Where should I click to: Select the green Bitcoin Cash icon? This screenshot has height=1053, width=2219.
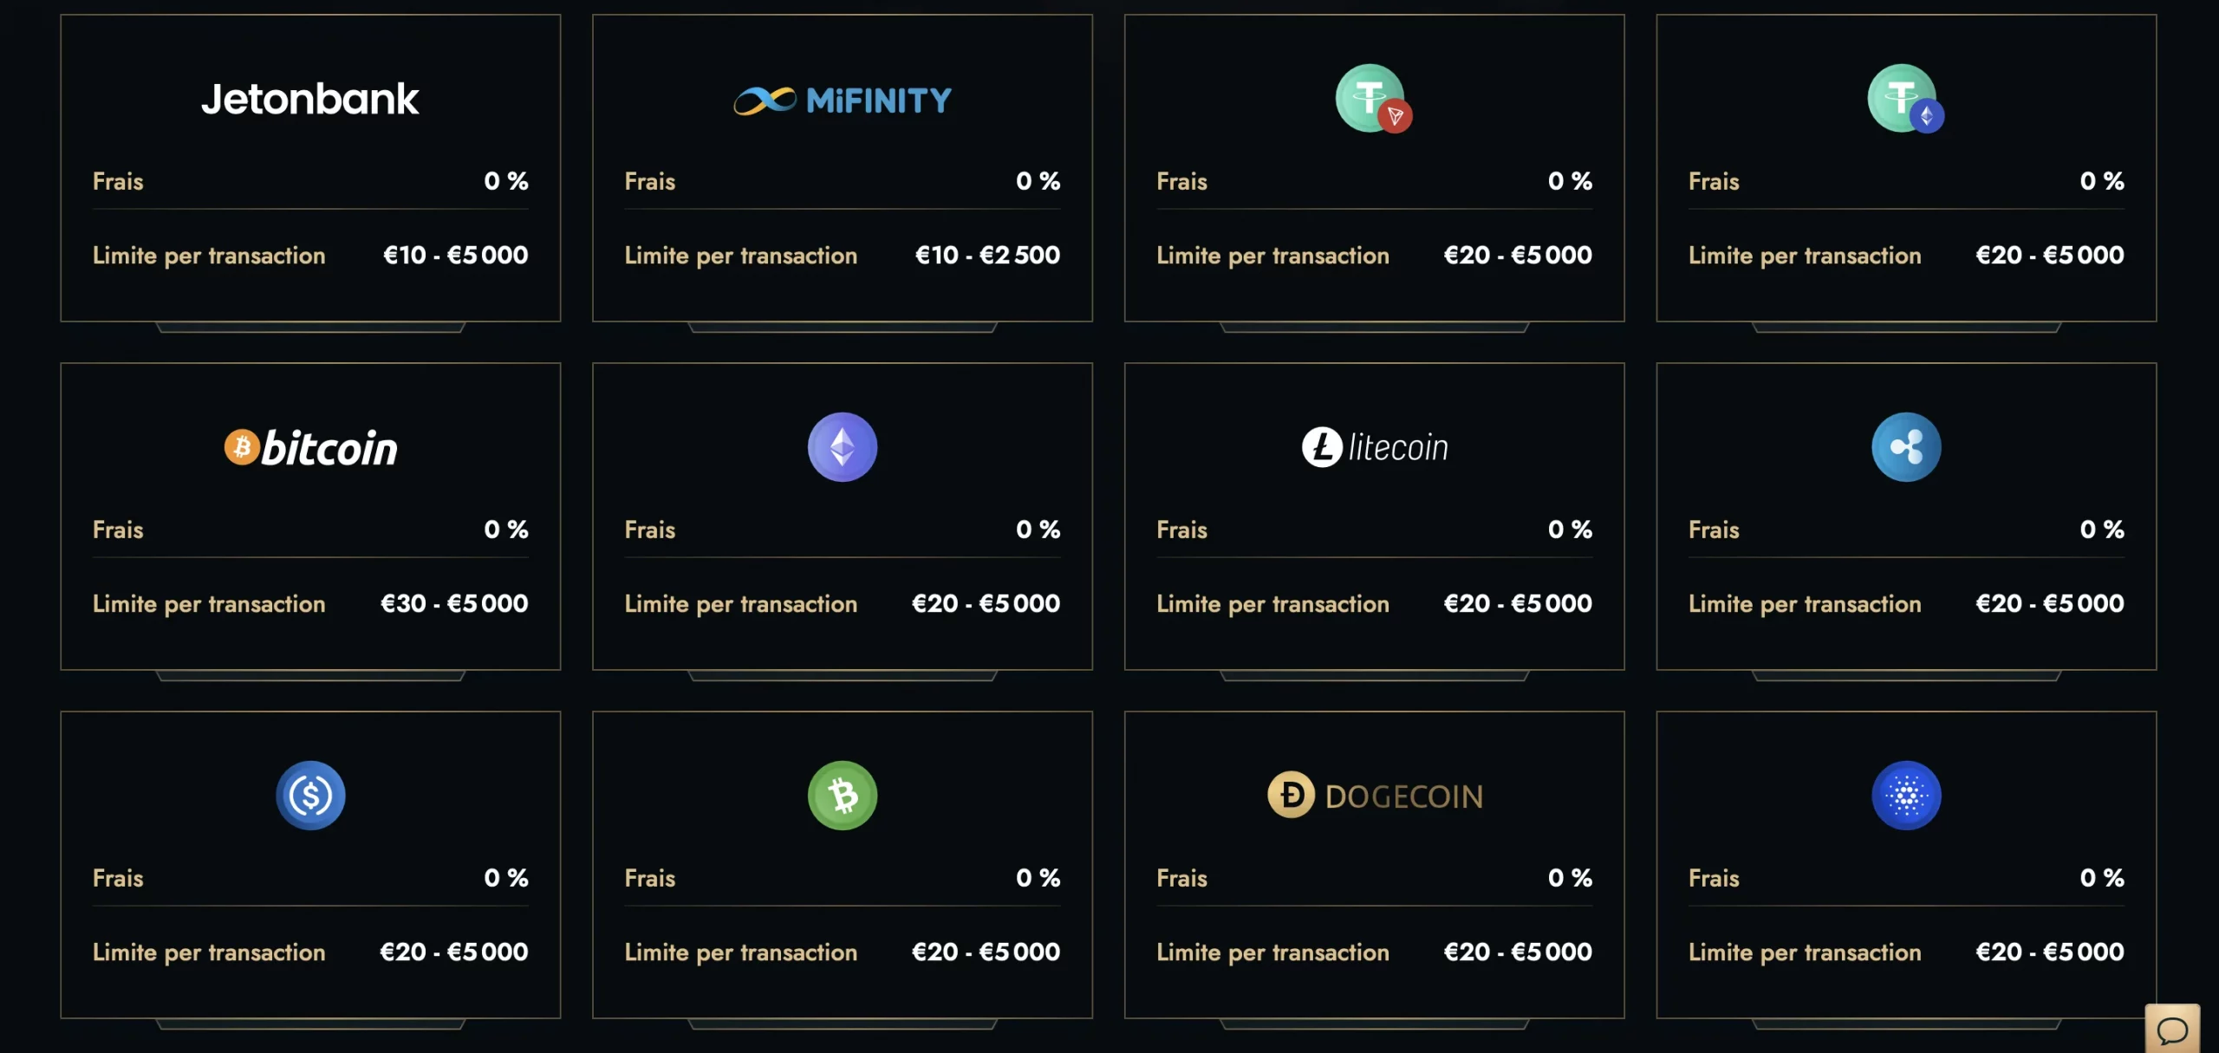point(843,796)
